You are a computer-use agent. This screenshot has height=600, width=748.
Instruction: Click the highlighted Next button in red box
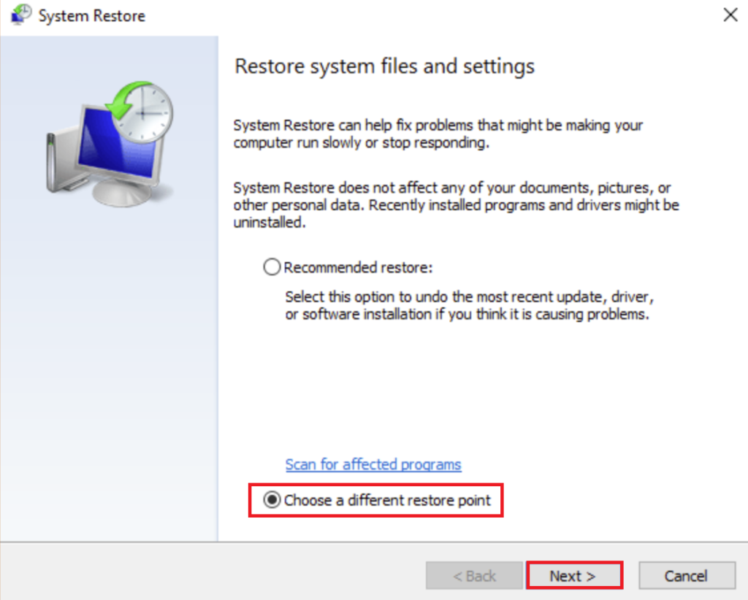574,575
